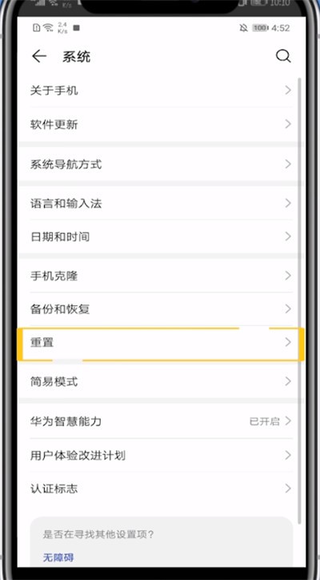
Task: Open the 认证标志 chevron
Action: tap(288, 489)
